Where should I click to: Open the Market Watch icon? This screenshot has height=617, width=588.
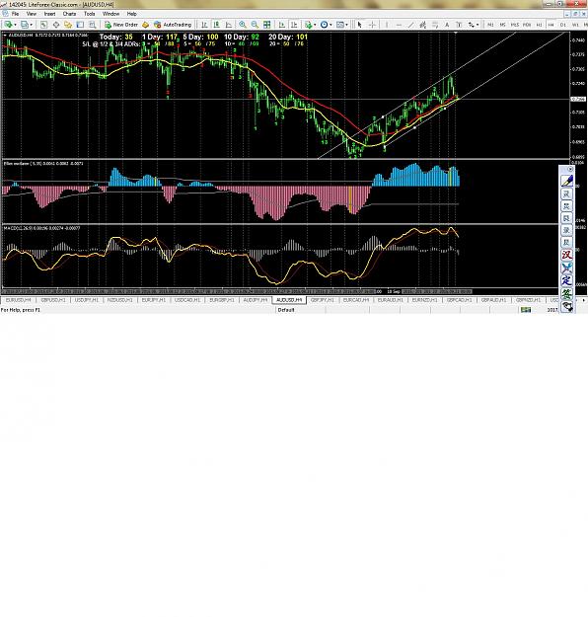coord(43,25)
